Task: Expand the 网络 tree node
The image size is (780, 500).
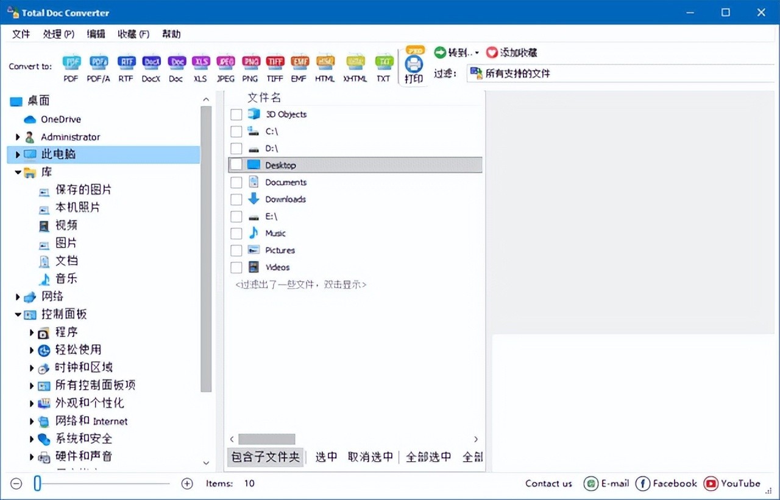Action: click(18, 297)
